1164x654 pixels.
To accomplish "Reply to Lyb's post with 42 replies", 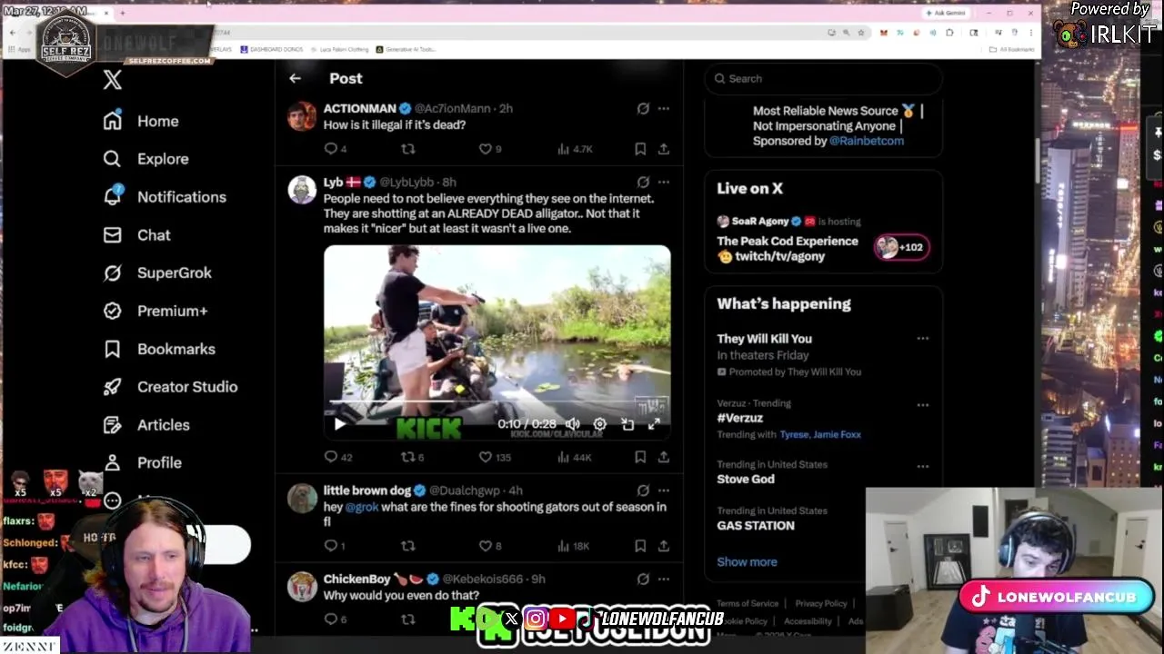I will pyautogui.click(x=338, y=457).
